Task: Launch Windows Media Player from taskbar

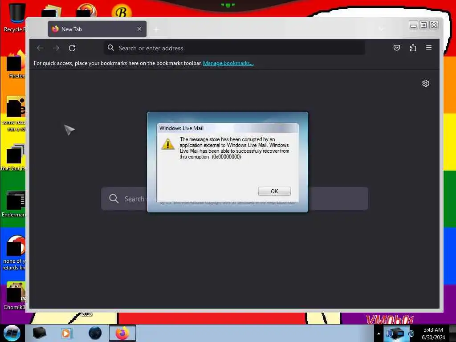Action: pyautogui.click(x=66, y=333)
